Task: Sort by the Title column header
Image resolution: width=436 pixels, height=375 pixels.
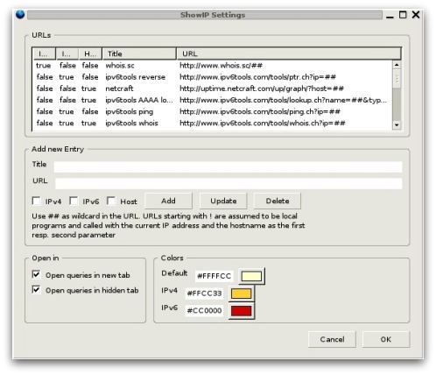Action: click(139, 53)
